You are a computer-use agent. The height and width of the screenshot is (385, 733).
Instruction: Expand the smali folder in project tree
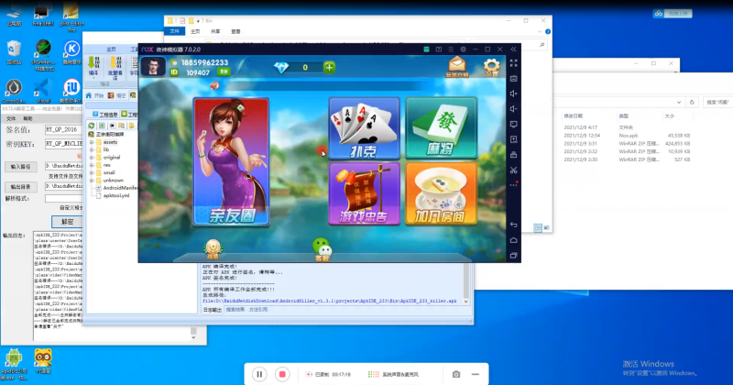(x=92, y=172)
